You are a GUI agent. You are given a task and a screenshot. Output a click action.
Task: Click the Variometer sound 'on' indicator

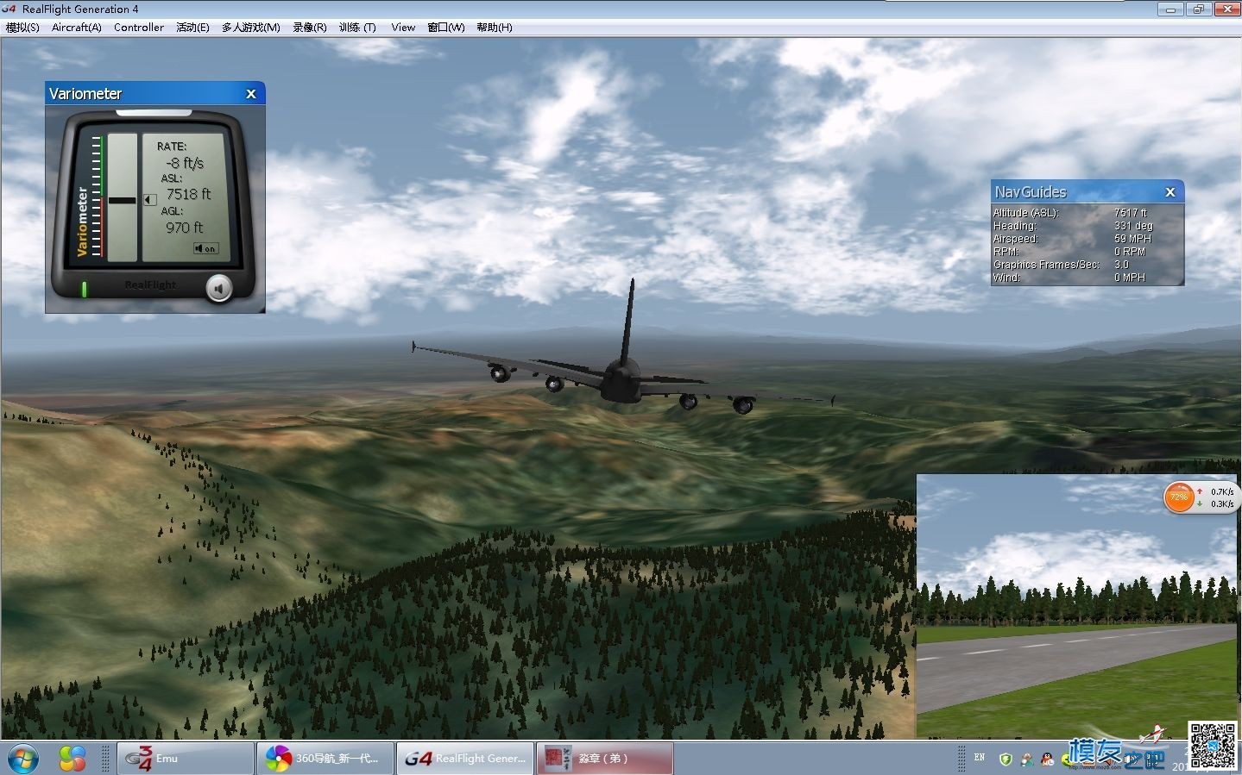(x=206, y=248)
